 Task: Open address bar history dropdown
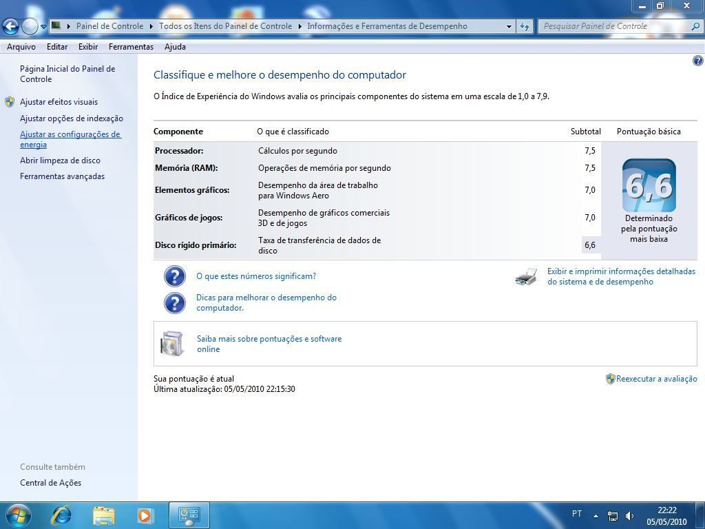coord(509,27)
